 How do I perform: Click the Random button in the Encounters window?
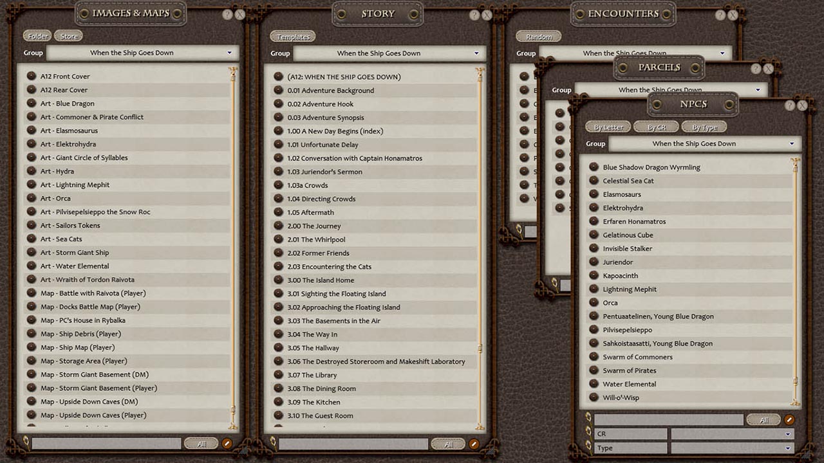[538, 36]
